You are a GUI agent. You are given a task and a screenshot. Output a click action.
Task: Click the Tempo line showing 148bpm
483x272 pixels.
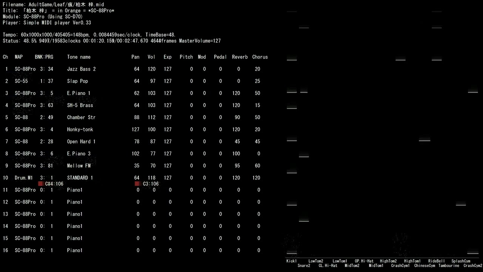(x=89, y=35)
